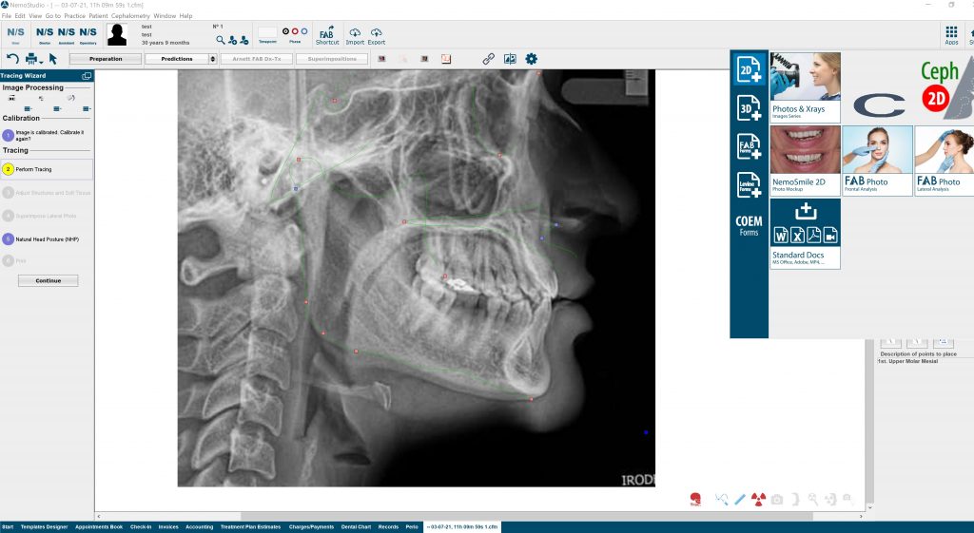Select the red phase circle
The image size is (974, 533).
tap(294, 31)
